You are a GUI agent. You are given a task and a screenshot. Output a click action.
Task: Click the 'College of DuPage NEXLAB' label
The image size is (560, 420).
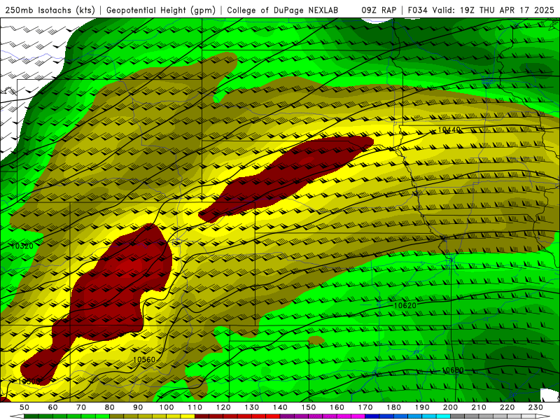click(283, 10)
